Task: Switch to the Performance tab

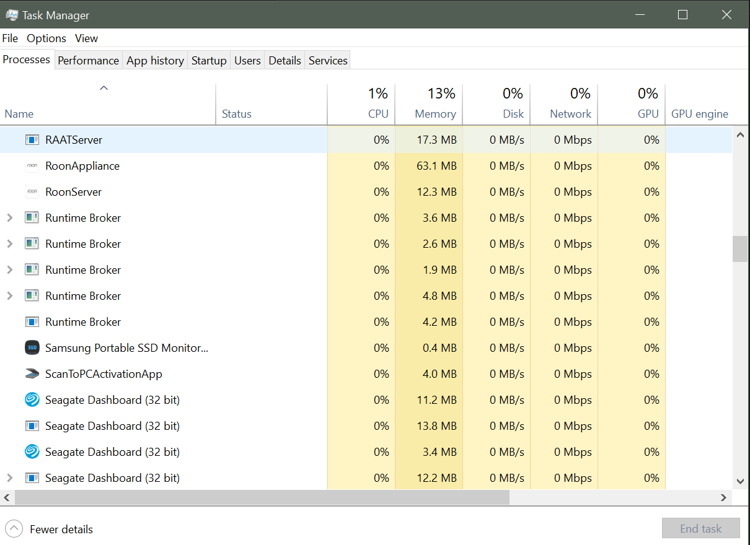Action: coord(88,60)
